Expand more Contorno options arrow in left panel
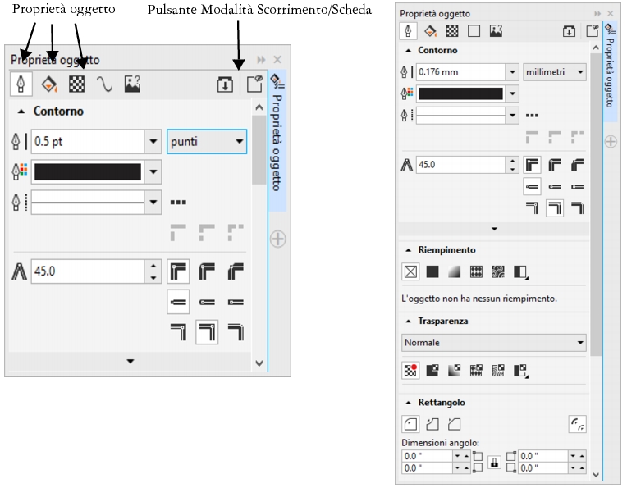 pyautogui.click(x=130, y=360)
